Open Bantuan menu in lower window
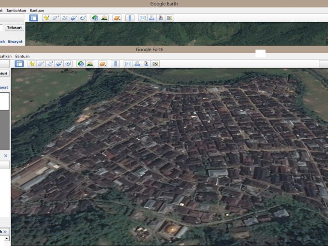This screenshot has width=328, height=246. (x=22, y=56)
